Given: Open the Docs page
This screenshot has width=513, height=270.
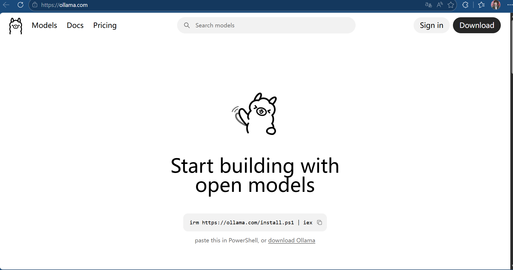Looking at the screenshot, I should pyautogui.click(x=75, y=25).
